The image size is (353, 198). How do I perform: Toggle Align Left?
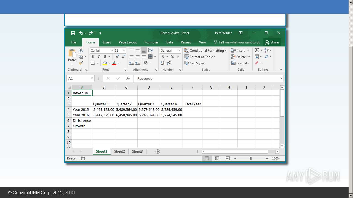132,57
